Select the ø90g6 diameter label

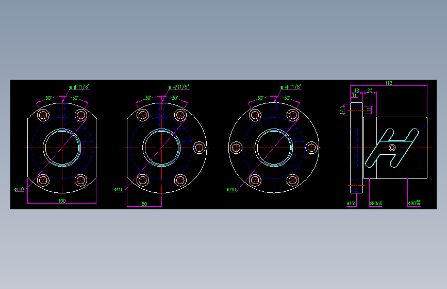click(x=376, y=204)
